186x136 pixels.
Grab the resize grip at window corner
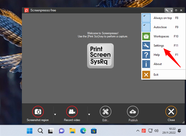pyautogui.click(x=183, y=122)
